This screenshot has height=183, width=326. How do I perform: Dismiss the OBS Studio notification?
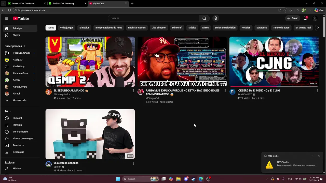318,156
